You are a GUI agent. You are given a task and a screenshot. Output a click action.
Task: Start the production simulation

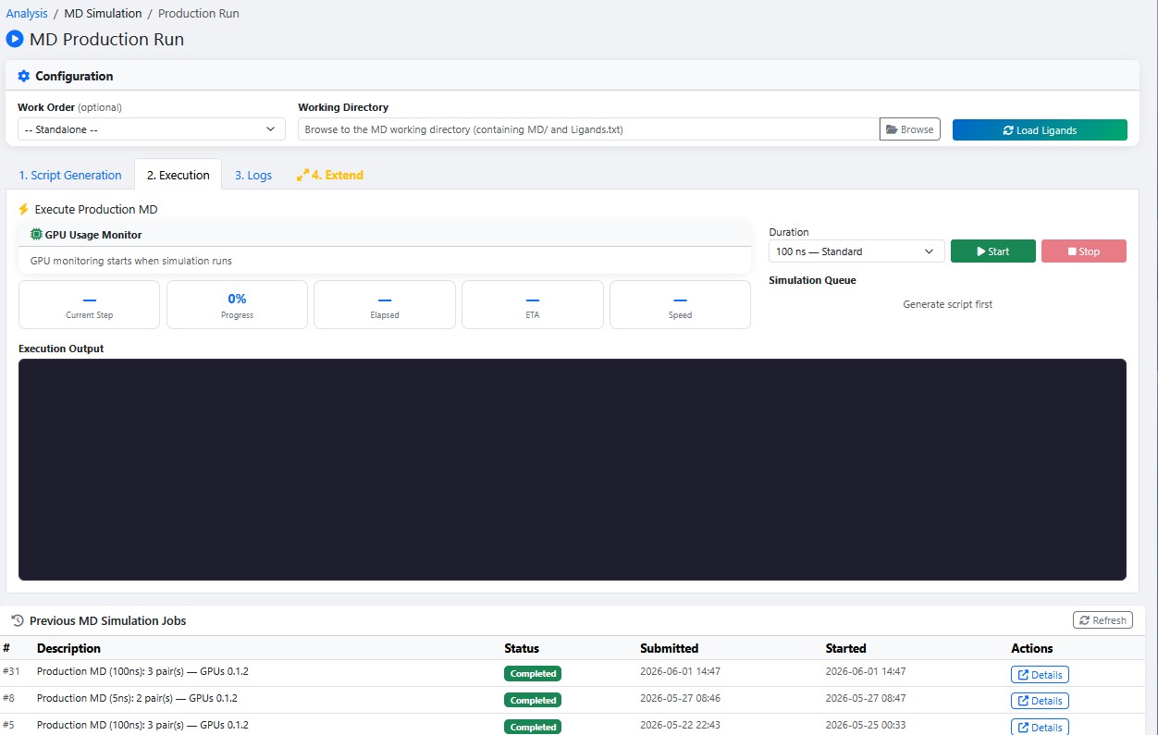point(993,251)
